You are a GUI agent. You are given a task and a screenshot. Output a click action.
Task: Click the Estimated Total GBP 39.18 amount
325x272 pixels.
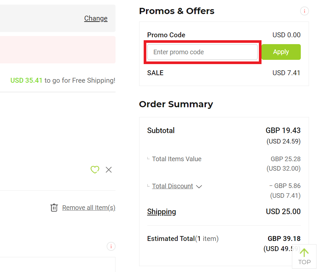pyautogui.click(x=284, y=238)
